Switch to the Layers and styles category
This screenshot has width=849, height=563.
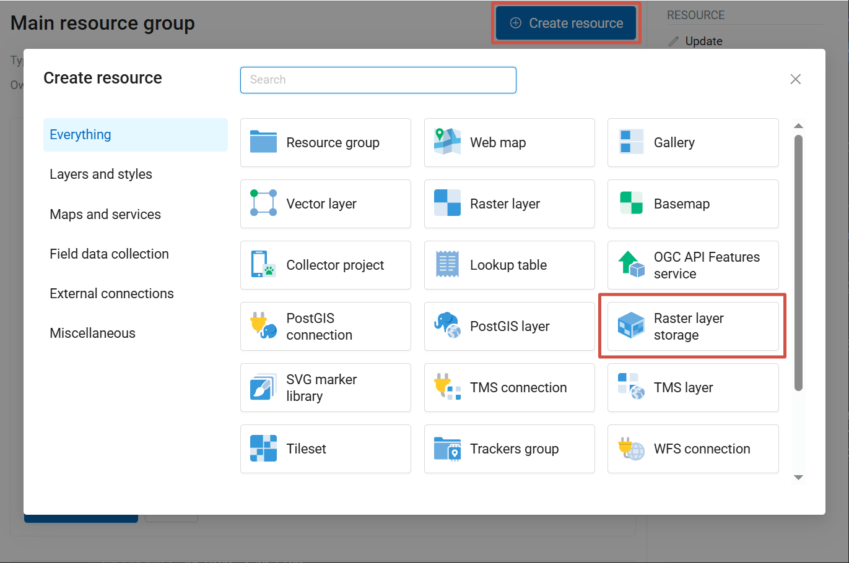(x=101, y=174)
